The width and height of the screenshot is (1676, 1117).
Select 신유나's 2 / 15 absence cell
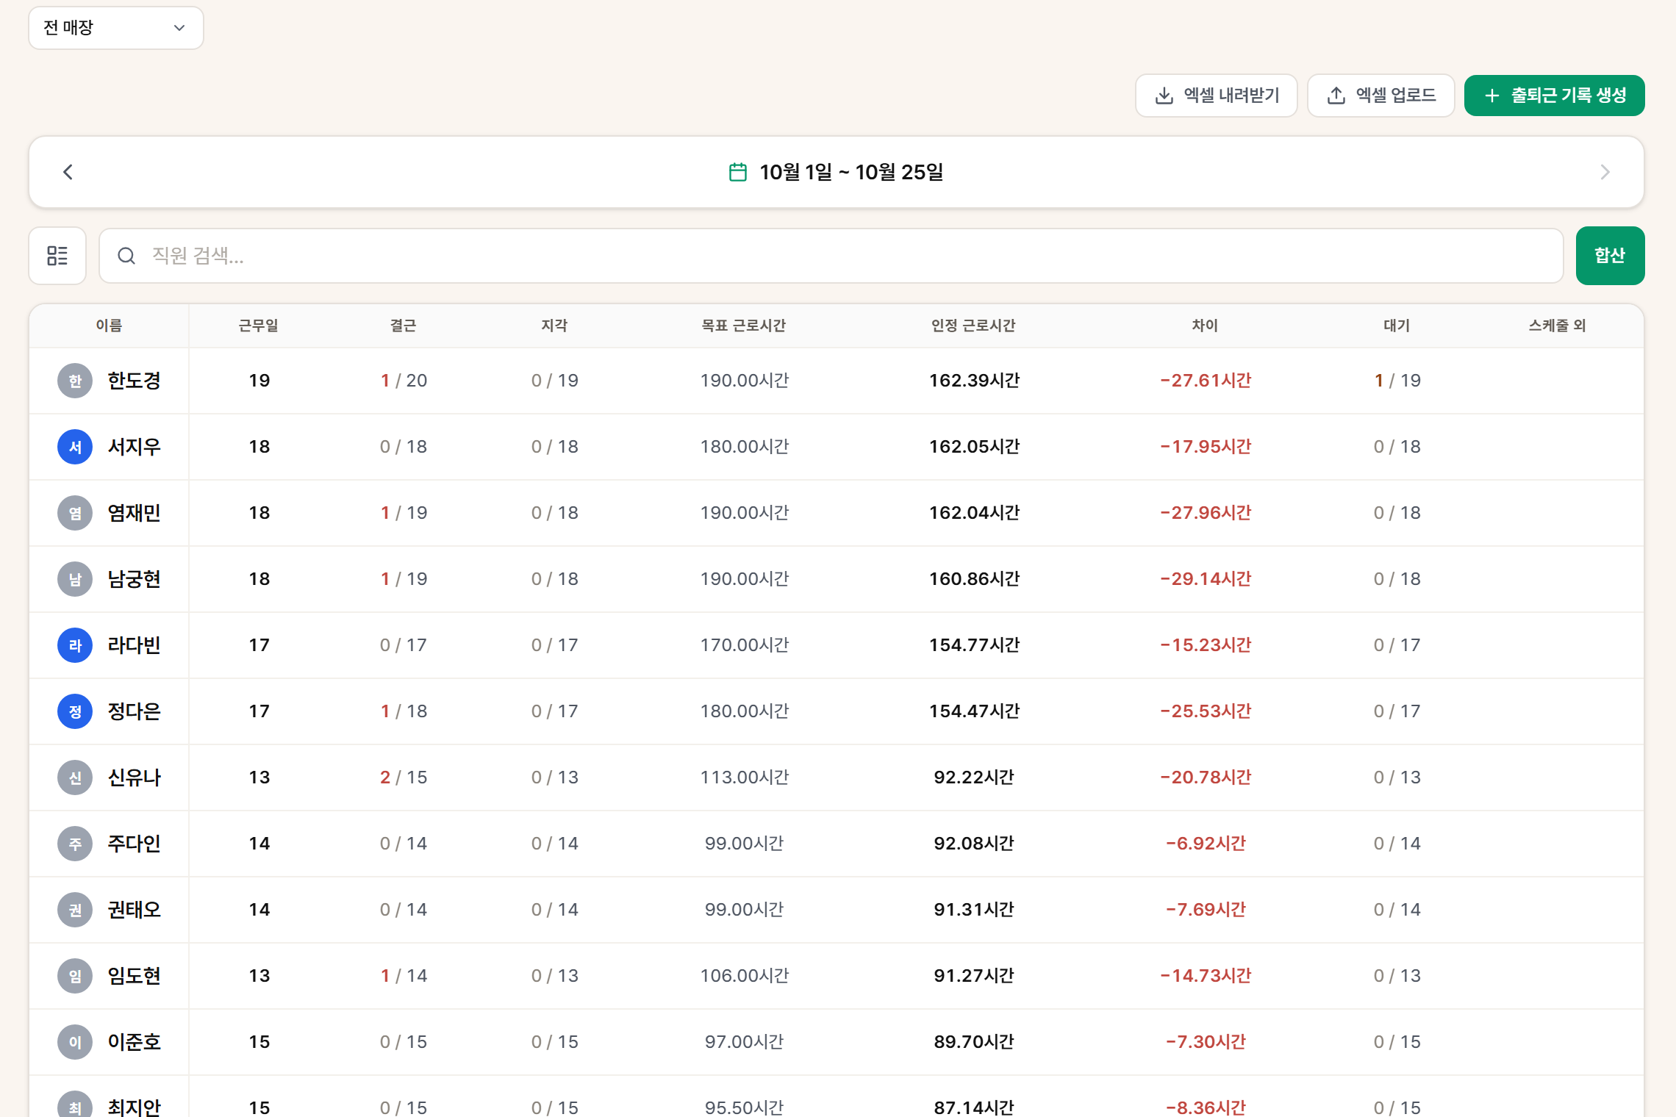pos(404,777)
